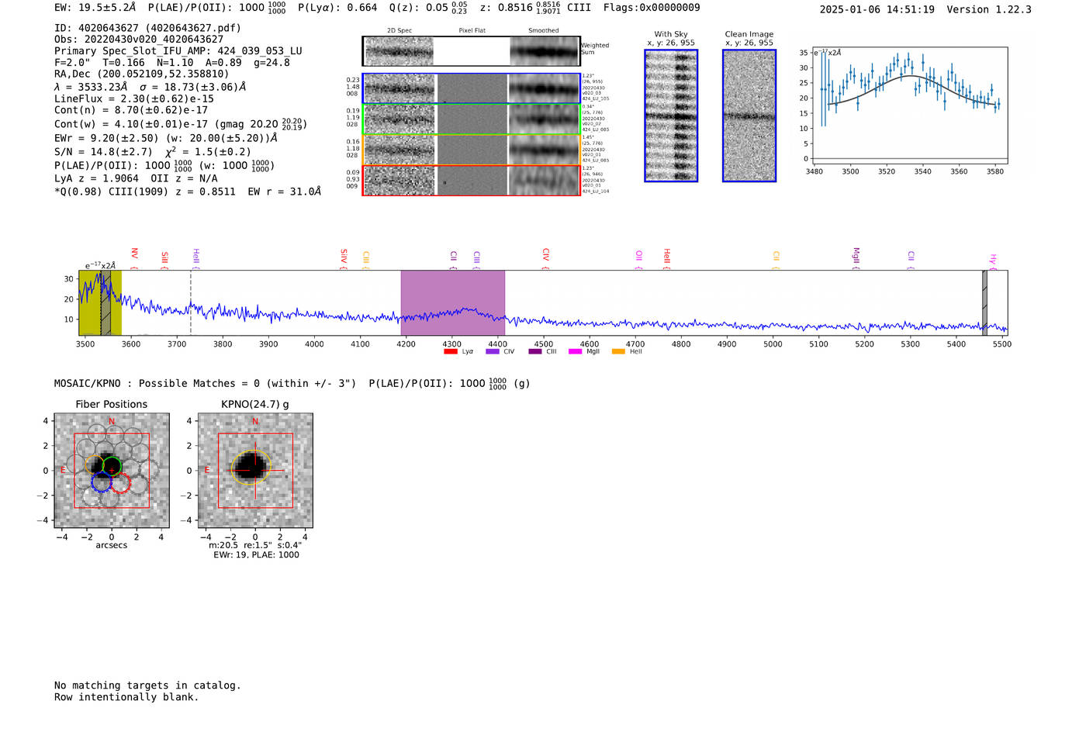The width and height of the screenshot is (1086, 739).
Task: Select the red CIV line marker
Action: point(545,254)
